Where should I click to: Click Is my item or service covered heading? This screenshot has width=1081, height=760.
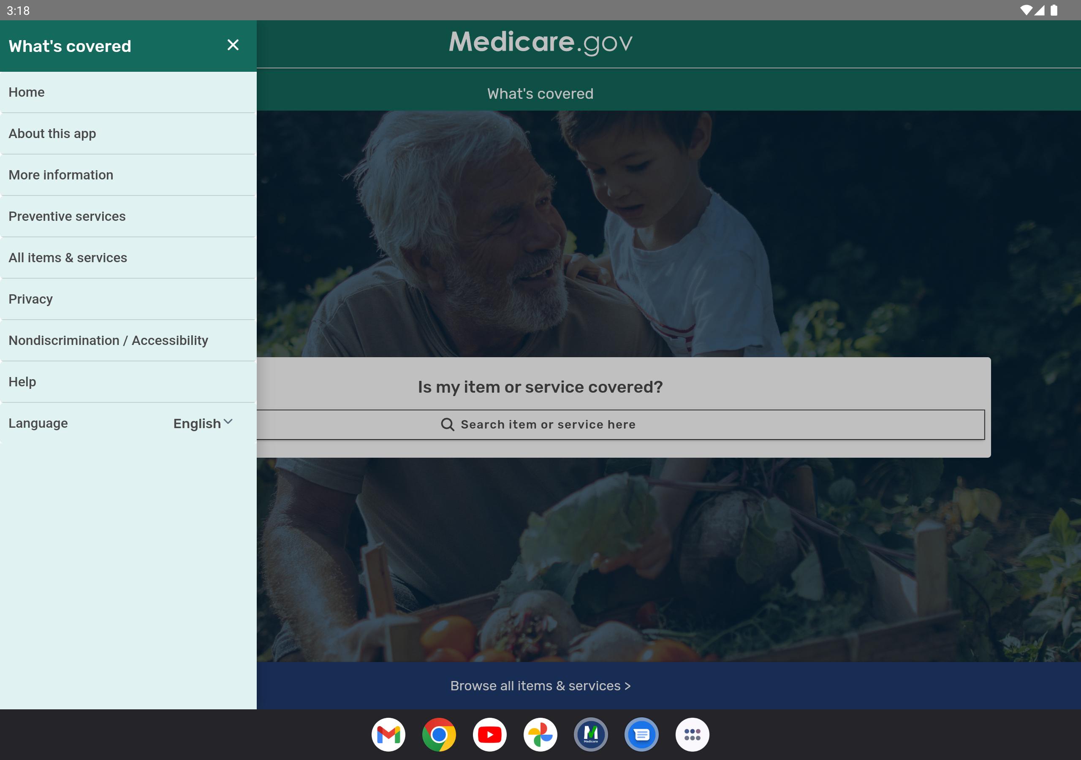coord(540,387)
